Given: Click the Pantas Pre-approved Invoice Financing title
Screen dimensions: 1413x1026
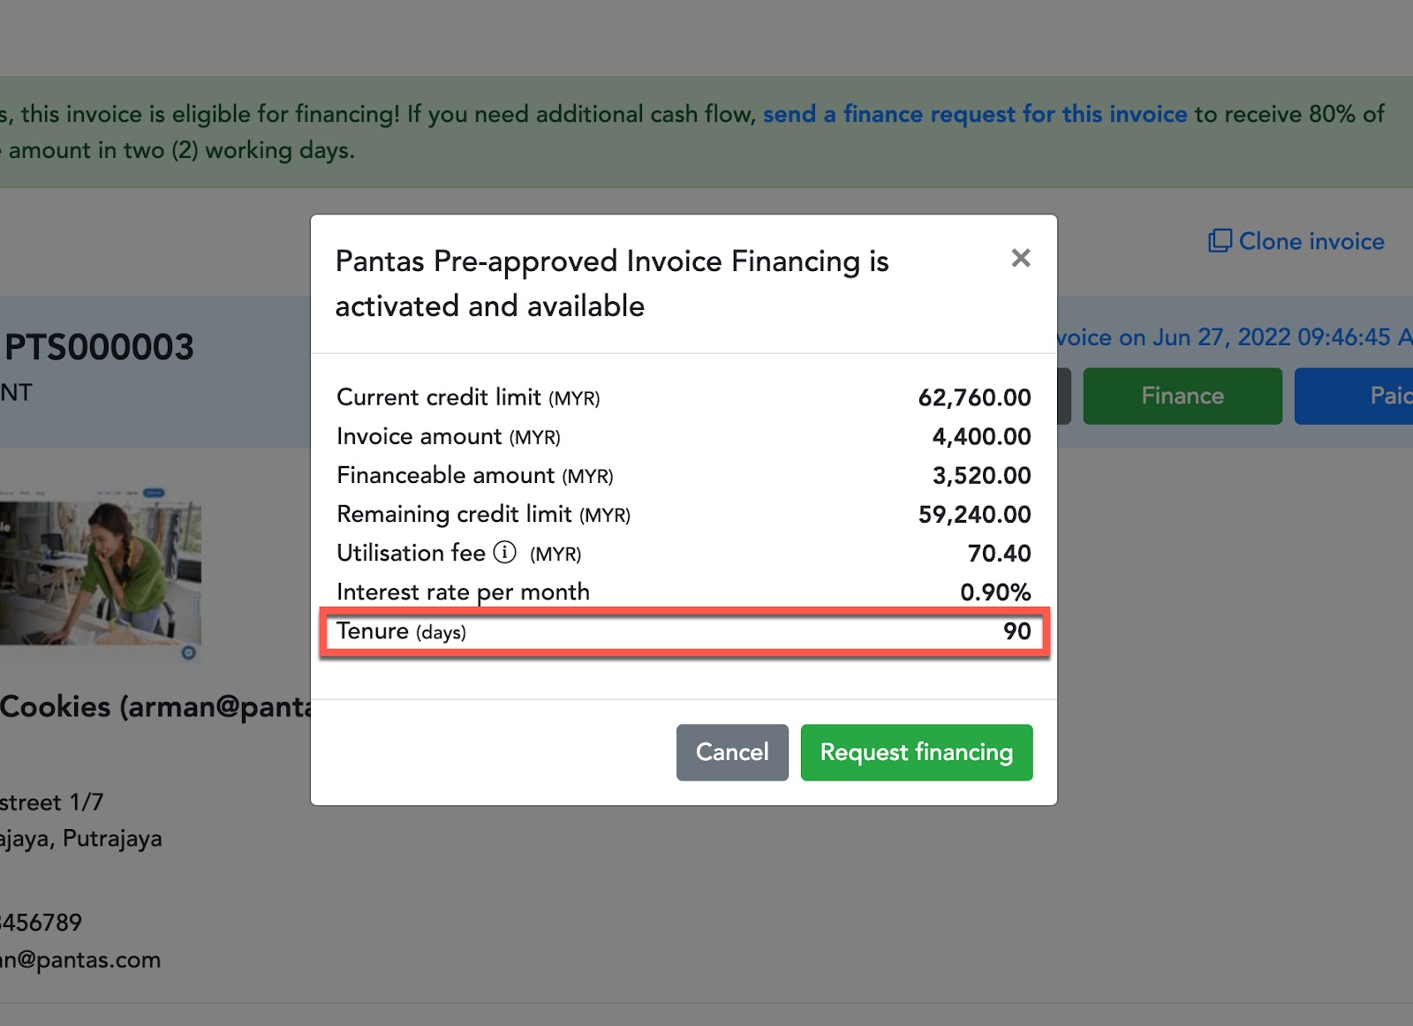Looking at the screenshot, I should click(611, 283).
